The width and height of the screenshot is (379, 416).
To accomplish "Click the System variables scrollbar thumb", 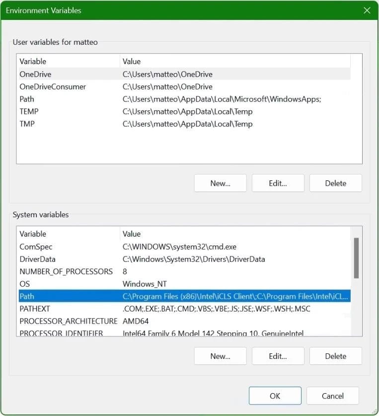I will tap(356, 257).
